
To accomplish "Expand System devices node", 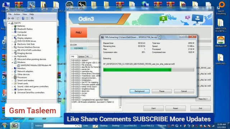I will pyautogui.click(x=12, y=90).
